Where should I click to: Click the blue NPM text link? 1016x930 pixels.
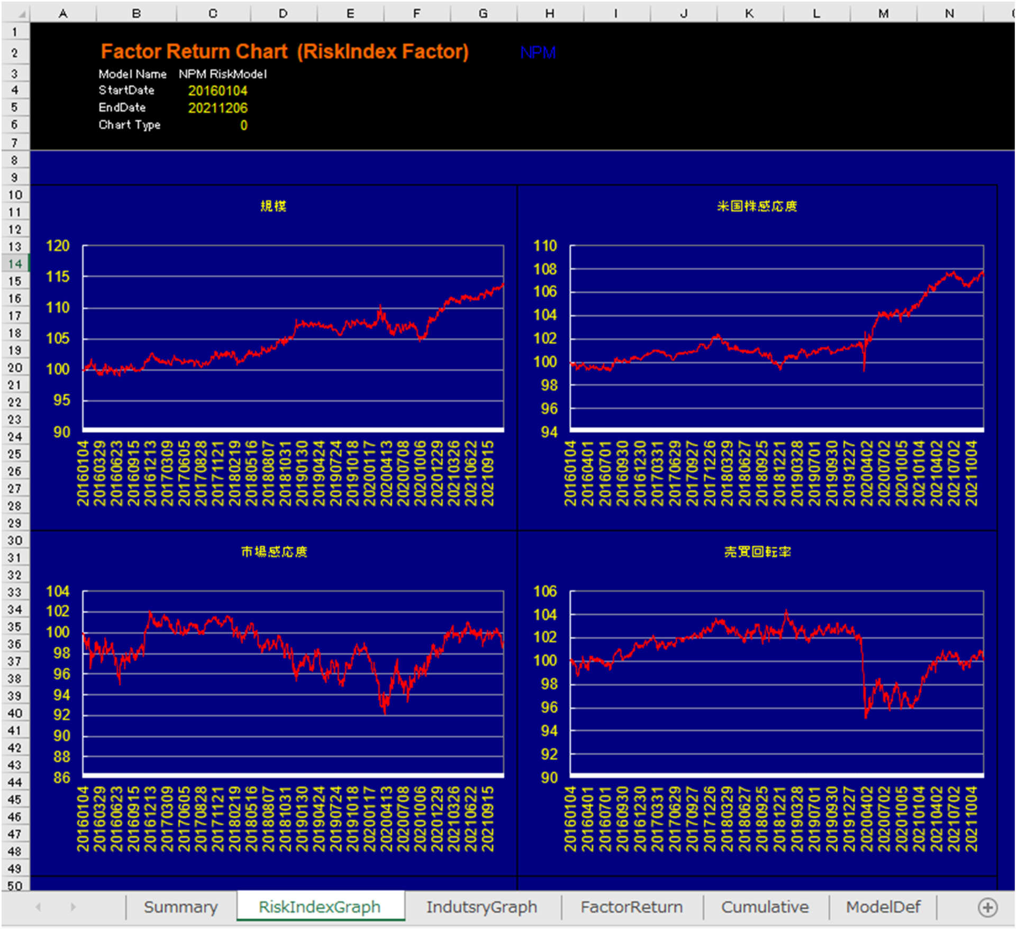(538, 52)
